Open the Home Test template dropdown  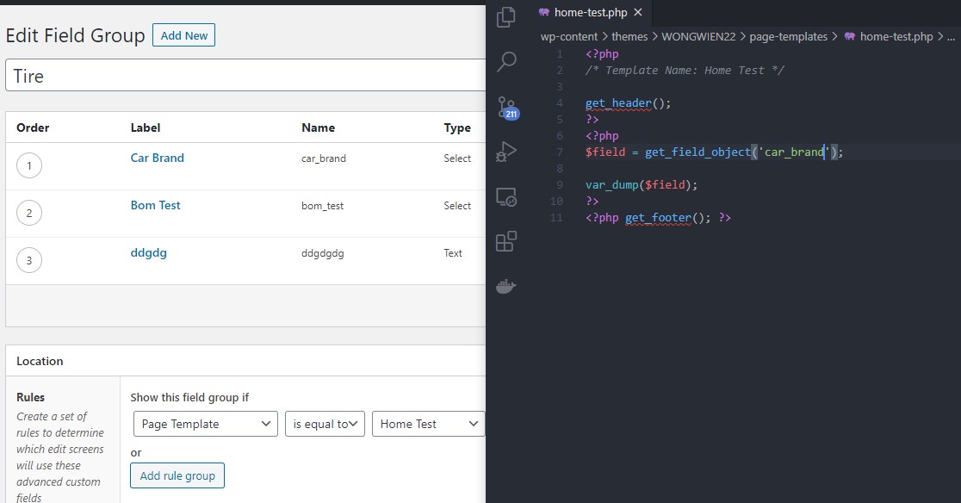[x=427, y=424]
